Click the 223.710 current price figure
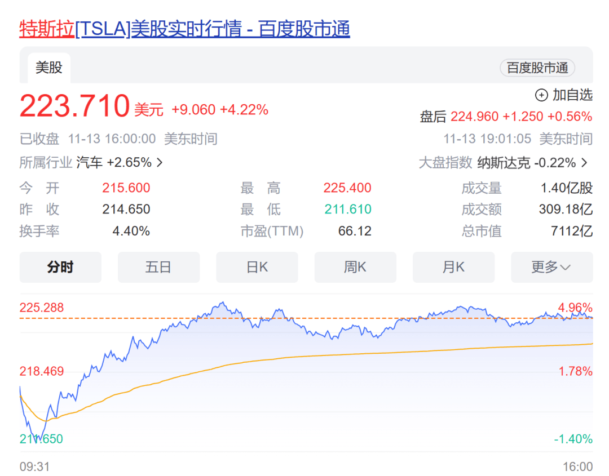The image size is (609, 476). pyautogui.click(x=75, y=106)
